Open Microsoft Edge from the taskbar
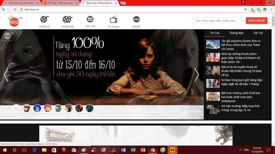Viewport: 275px width, 154px height. [x=35, y=150]
